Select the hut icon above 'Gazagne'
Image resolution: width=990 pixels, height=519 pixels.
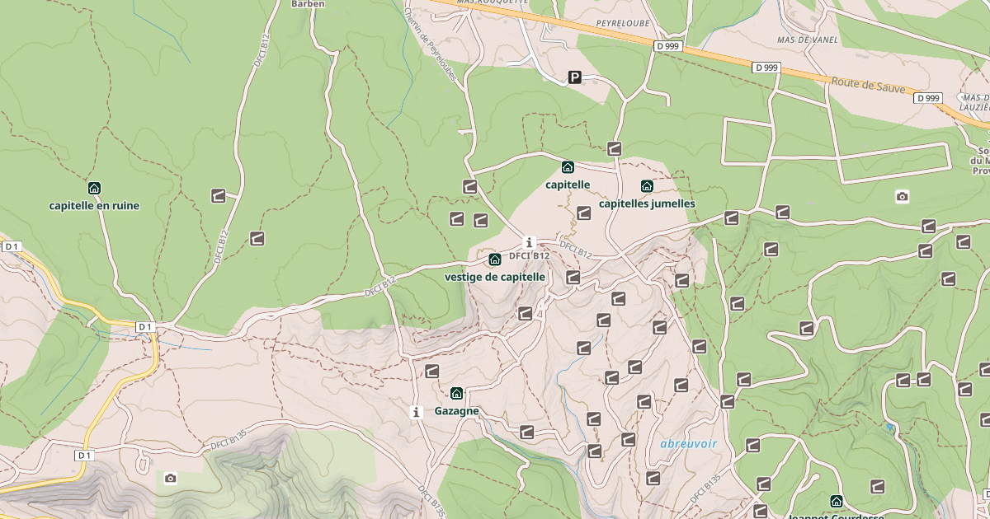click(x=456, y=393)
